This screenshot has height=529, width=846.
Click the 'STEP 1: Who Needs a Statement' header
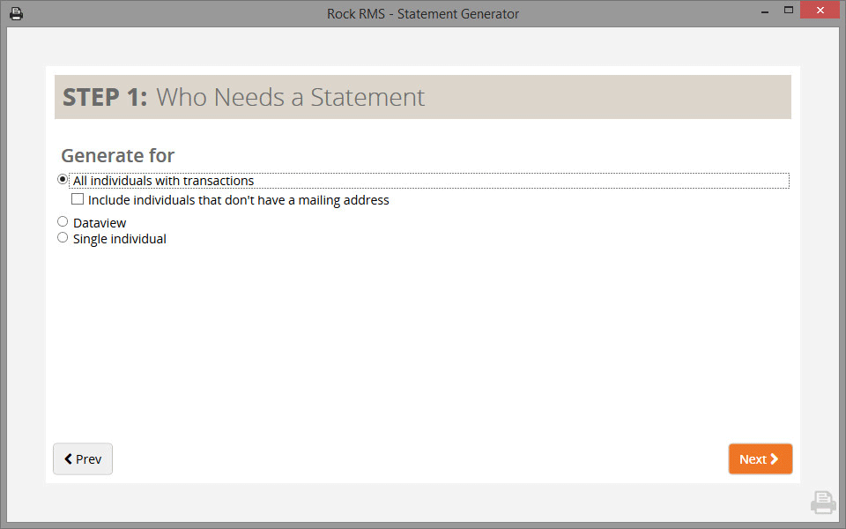click(244, 97)
